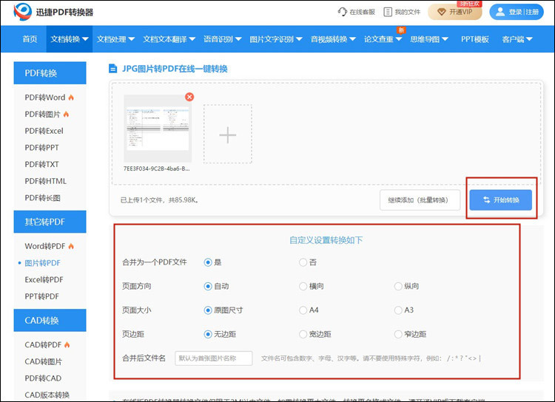The image size is (555, 402).
Task: Click the 开始转换 button
Action: (500, 200)
